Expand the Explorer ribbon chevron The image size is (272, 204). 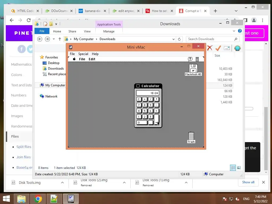point(234,31)
